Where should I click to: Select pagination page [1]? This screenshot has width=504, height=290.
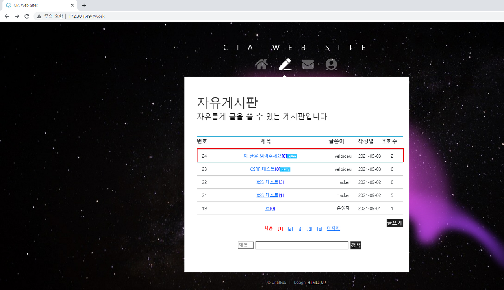pos(280,229)
